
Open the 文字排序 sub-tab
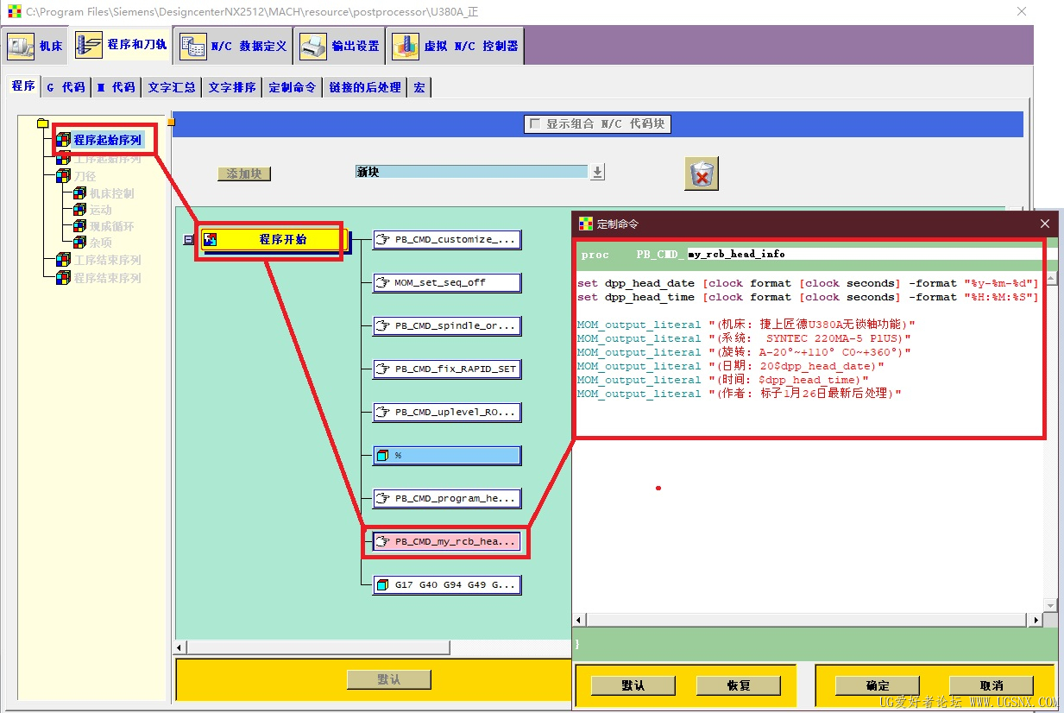coord(232,87)
